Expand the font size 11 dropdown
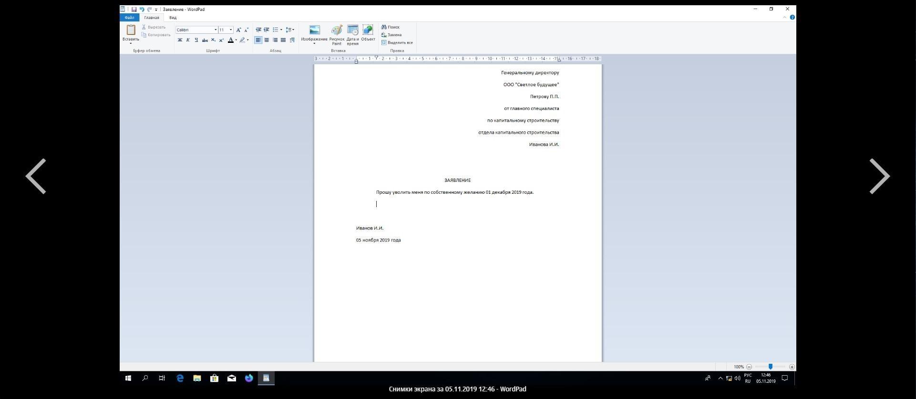Image resolution: width=916 pixels, height=399 pixels. click(231, 30)
